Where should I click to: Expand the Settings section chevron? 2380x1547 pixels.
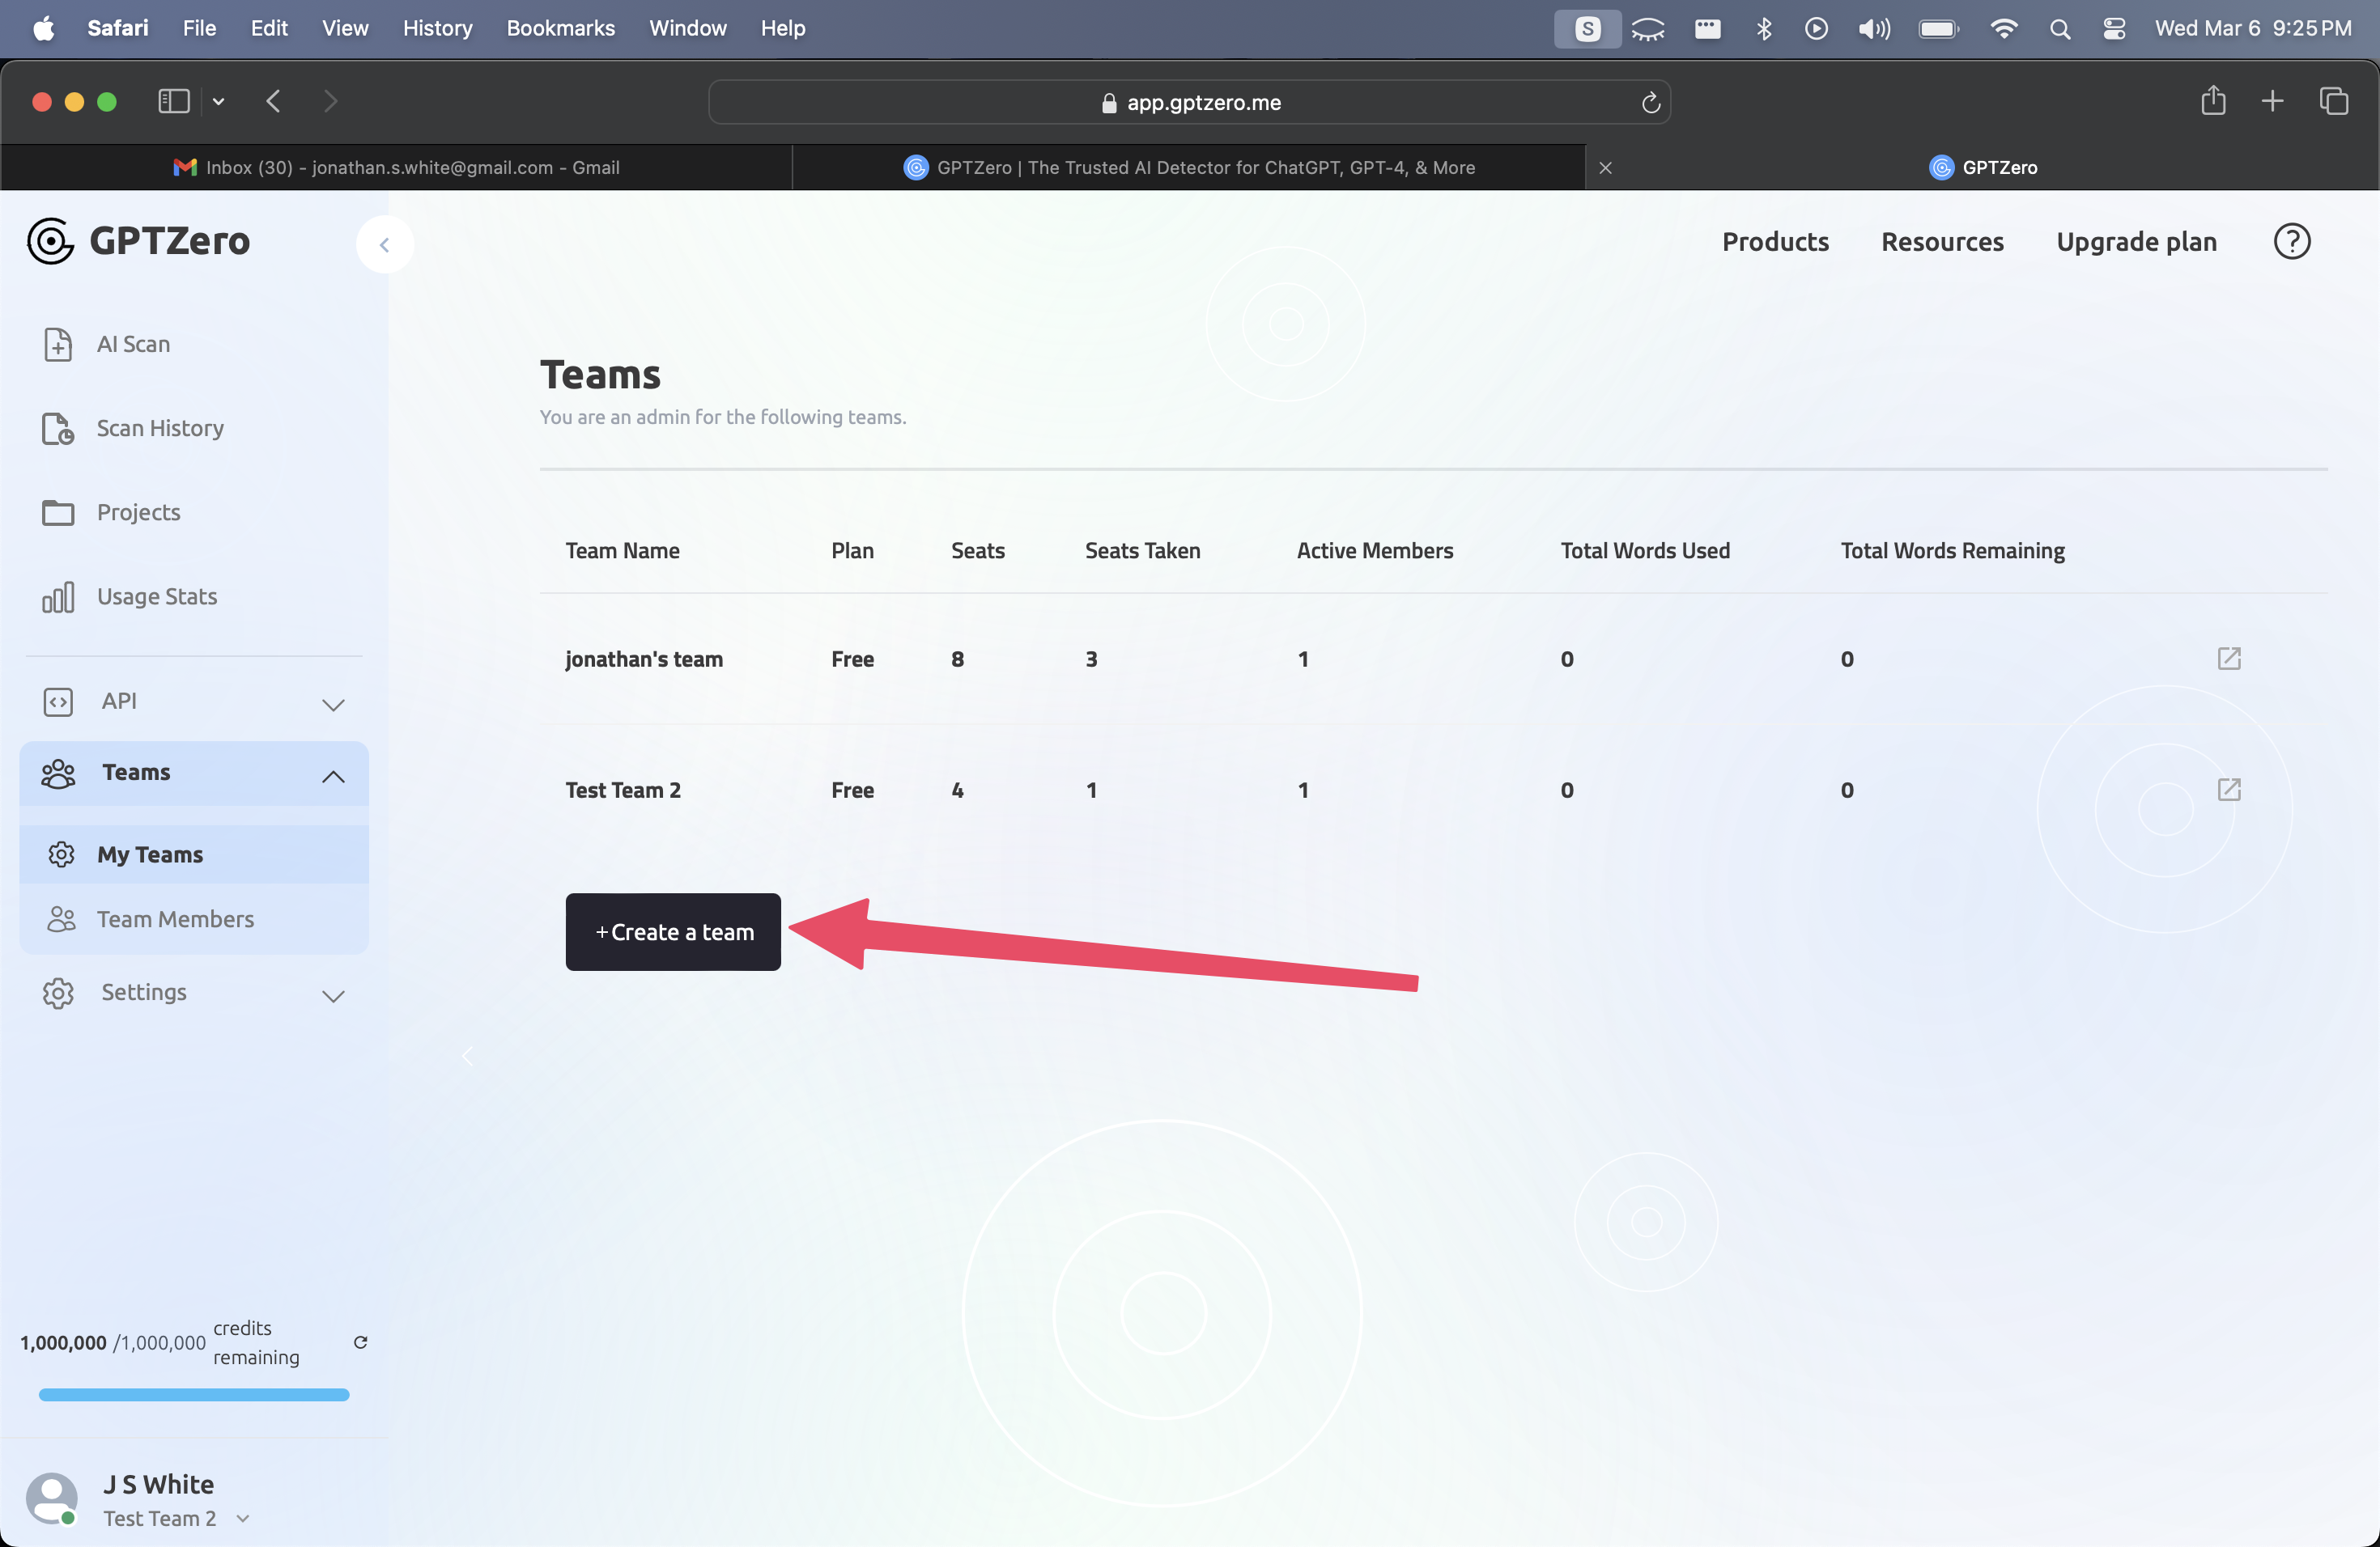333,996
